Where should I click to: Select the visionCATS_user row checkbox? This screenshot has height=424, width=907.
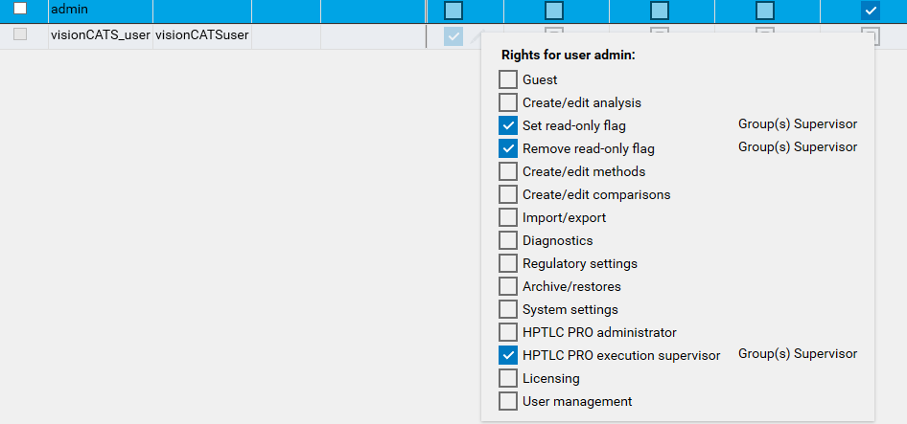20,34
